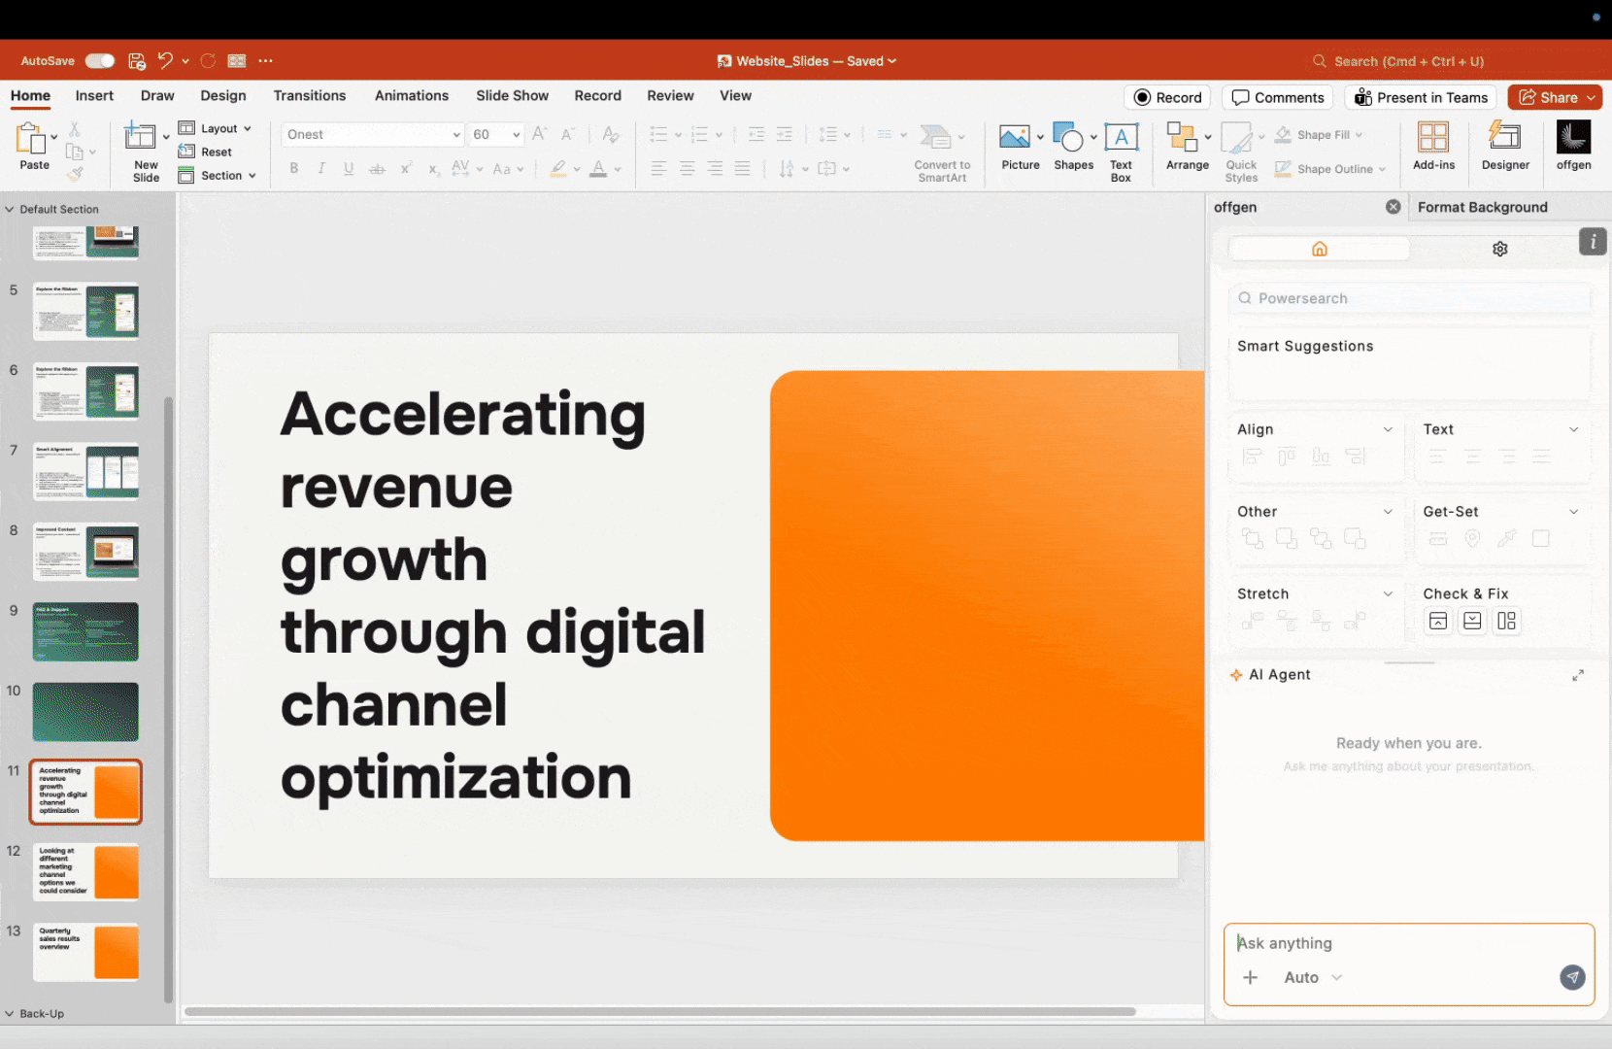1612x1049 pixels.
Task: Expand the AI Agent panel to fullscreen
Action: [1578, 675]
